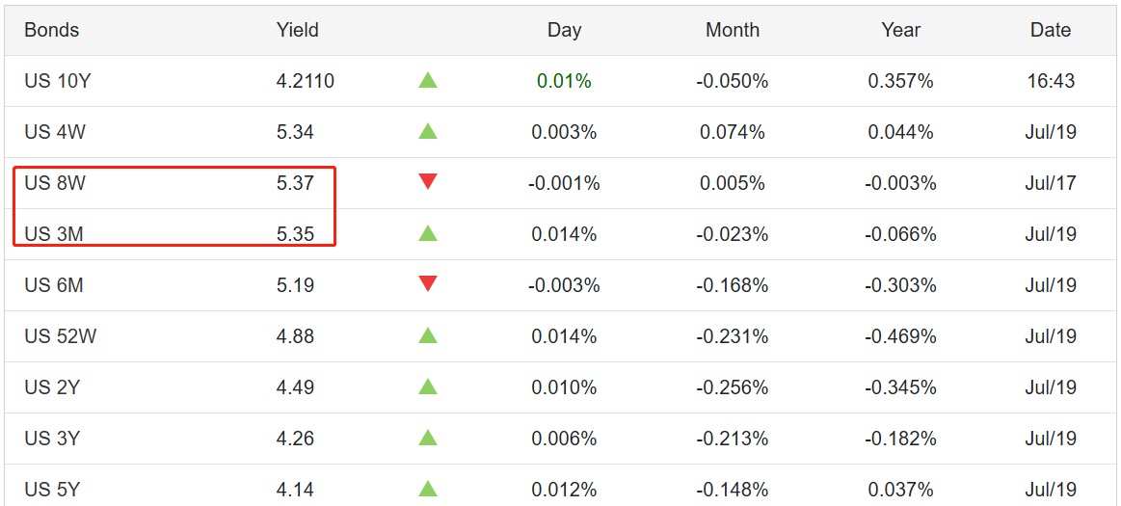1121x506 pixels.
Task: Click the Bonds column header
Action: pyautogui.click(x=52, y=30)
